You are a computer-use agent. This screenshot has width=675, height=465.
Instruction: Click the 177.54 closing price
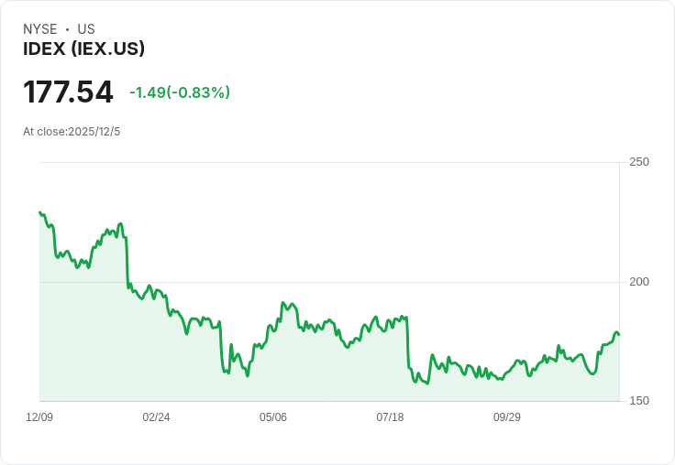click(x=68, y=92)
